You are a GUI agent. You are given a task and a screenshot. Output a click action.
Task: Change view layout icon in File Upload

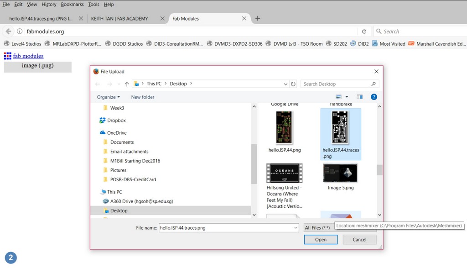339,97
